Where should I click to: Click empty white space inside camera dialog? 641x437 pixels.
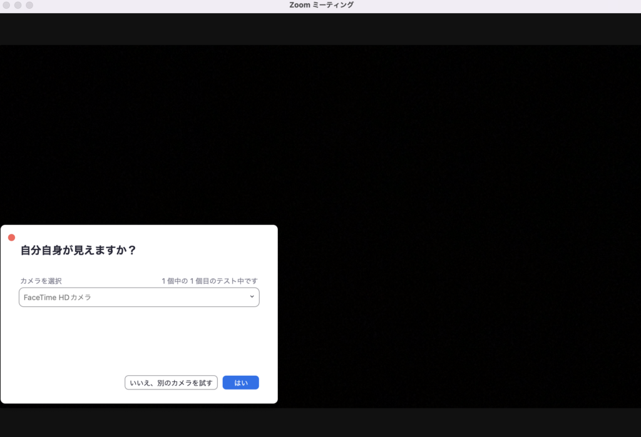[x=139, y=341]
